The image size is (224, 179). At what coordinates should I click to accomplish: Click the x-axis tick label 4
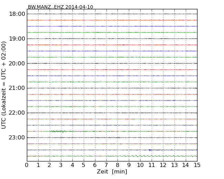[72, 165]
